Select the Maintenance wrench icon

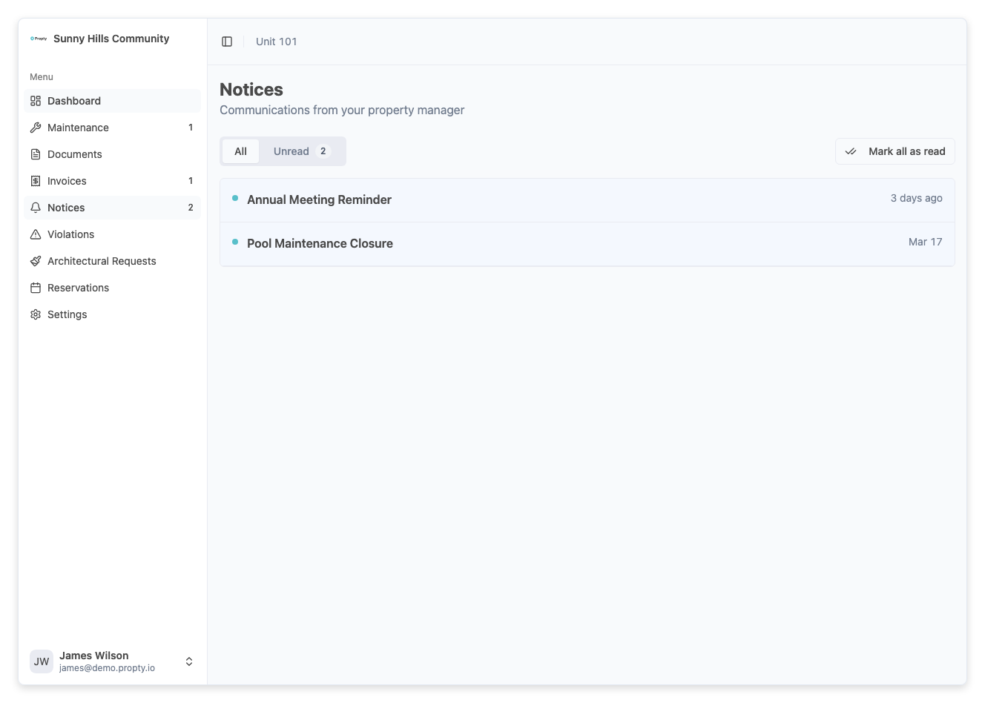pos(36,127)
